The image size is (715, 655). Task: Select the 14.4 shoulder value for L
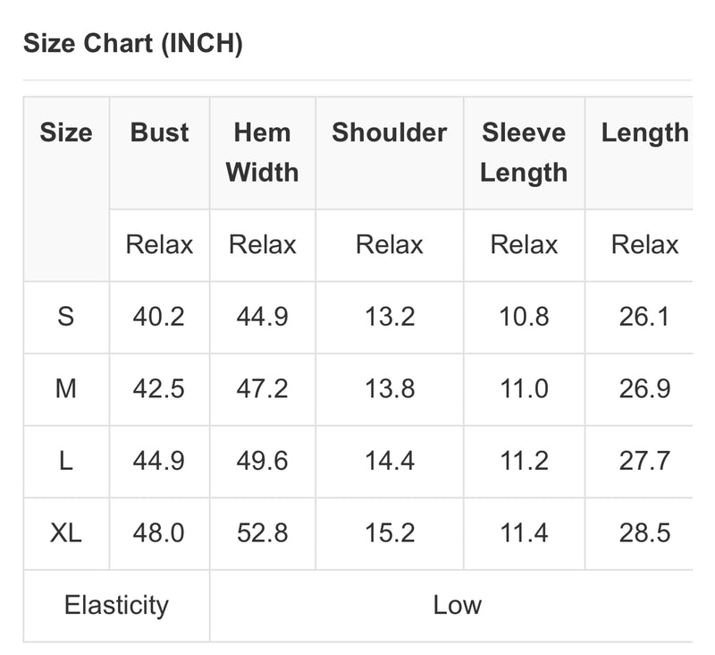(390, 461)
